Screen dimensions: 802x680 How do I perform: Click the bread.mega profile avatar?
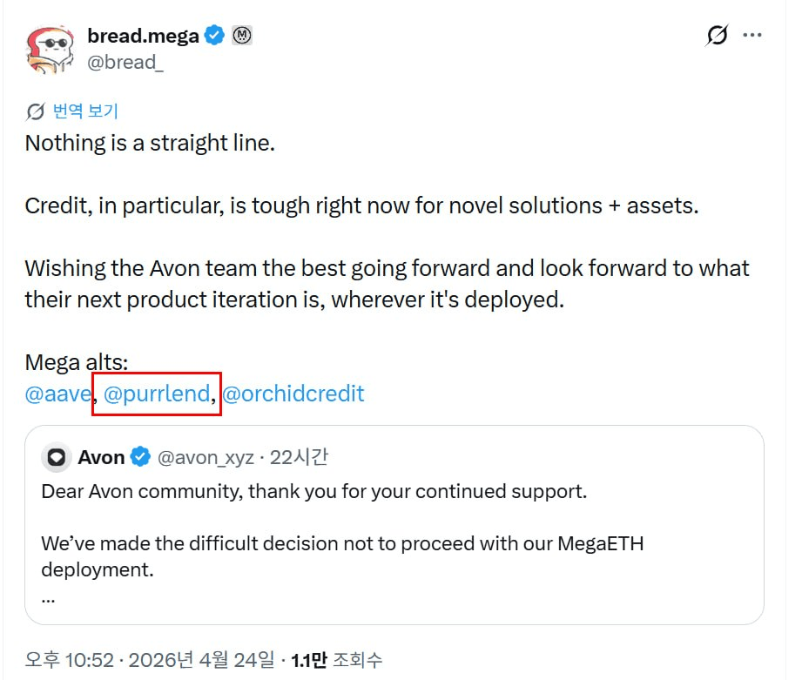click(51, 49)
